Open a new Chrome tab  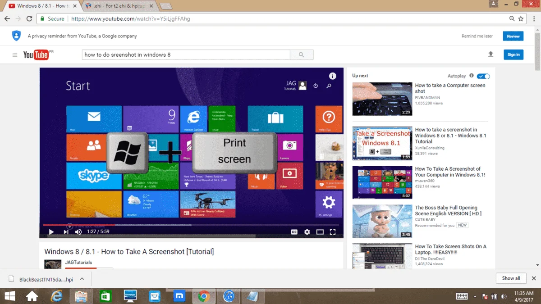pyautogui.click(x=166, y=6)
